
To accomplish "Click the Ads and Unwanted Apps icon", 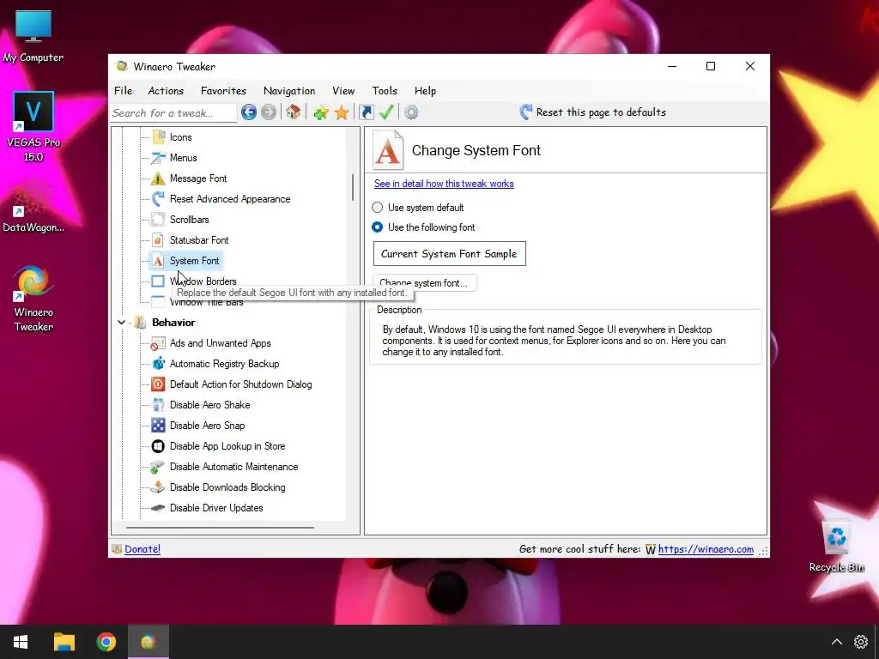I will pos(159,343).
